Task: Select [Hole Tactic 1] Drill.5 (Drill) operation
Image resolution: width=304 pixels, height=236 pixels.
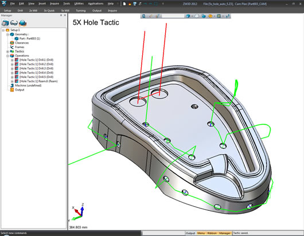Action: [x=36, y=77]
